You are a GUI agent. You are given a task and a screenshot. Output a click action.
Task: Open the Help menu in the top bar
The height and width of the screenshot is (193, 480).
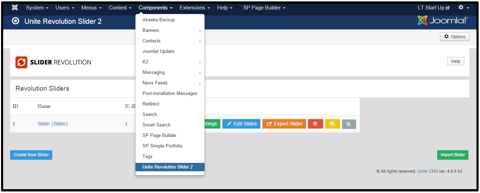coord(225,8)
